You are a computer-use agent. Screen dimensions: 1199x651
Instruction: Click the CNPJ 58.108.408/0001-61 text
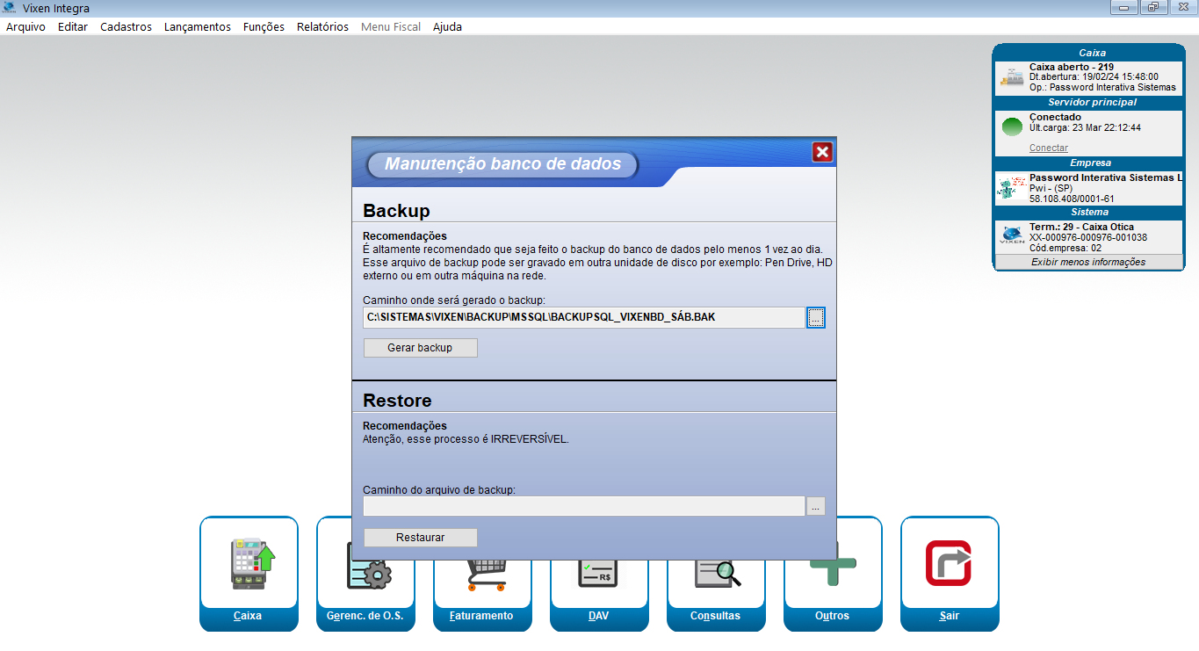point(1072,199)
